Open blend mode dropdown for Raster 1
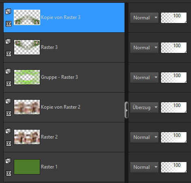This screenshot has height=183, width=191. 144,167
